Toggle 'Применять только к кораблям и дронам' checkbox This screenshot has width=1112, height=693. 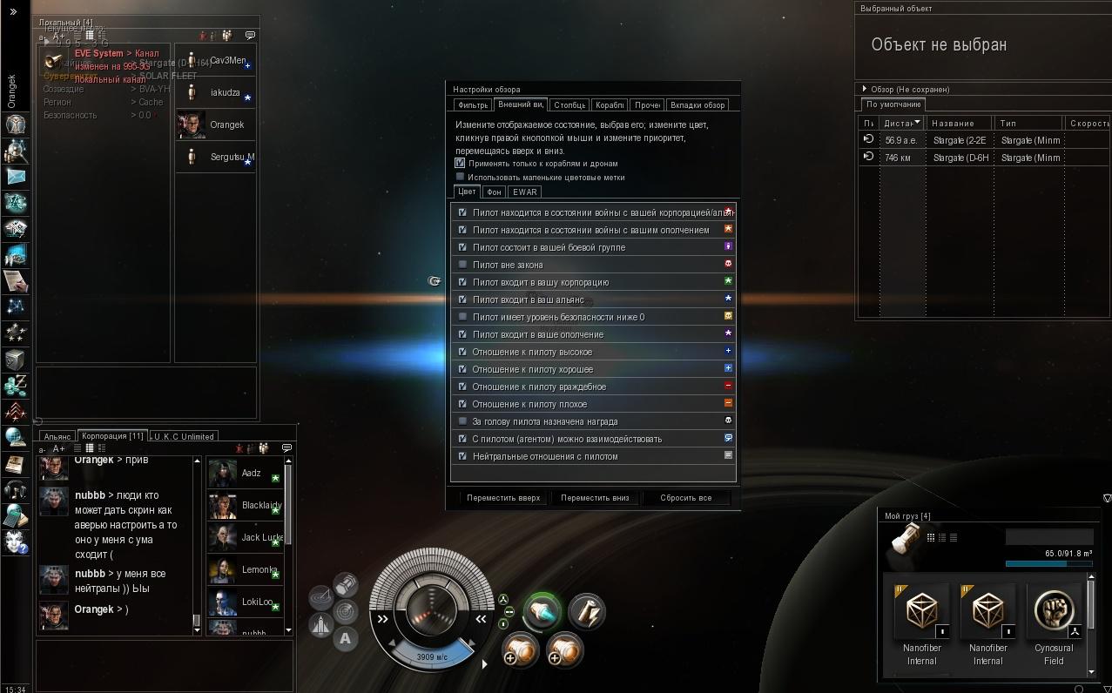(x=460, y=163)
